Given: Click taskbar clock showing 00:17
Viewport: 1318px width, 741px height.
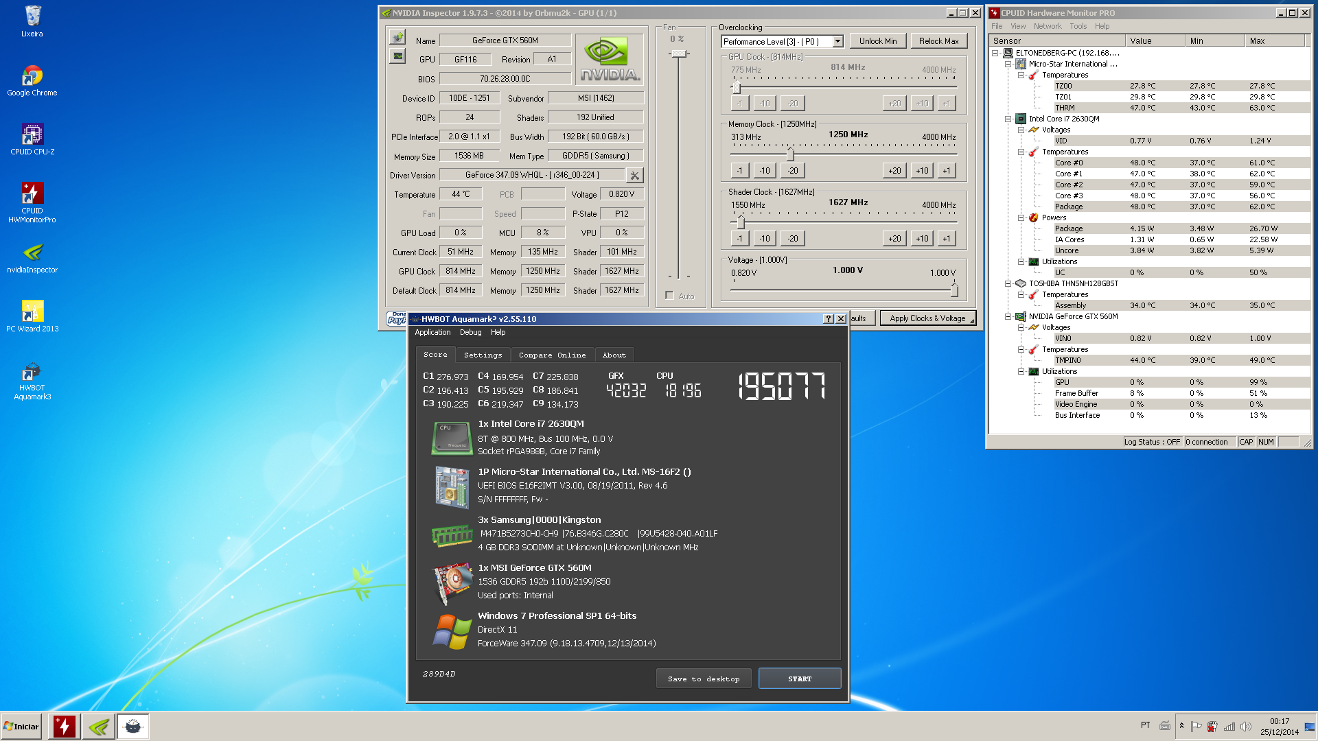Looking at the screenshot, I should pos(1280,727).
